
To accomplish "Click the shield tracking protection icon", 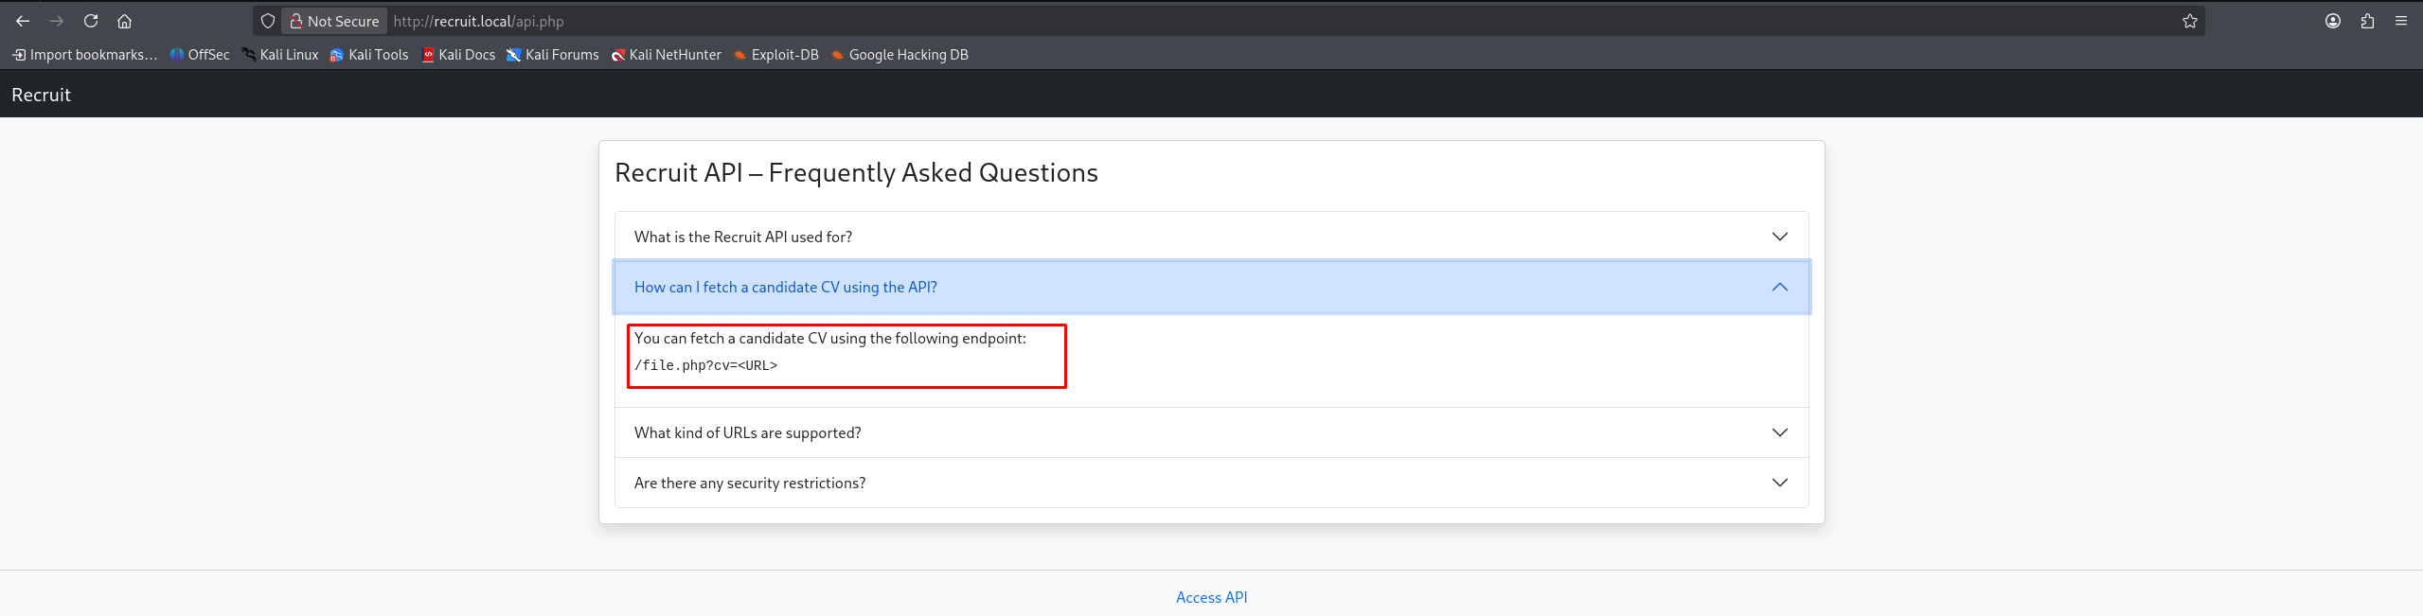I will (268, 21).
